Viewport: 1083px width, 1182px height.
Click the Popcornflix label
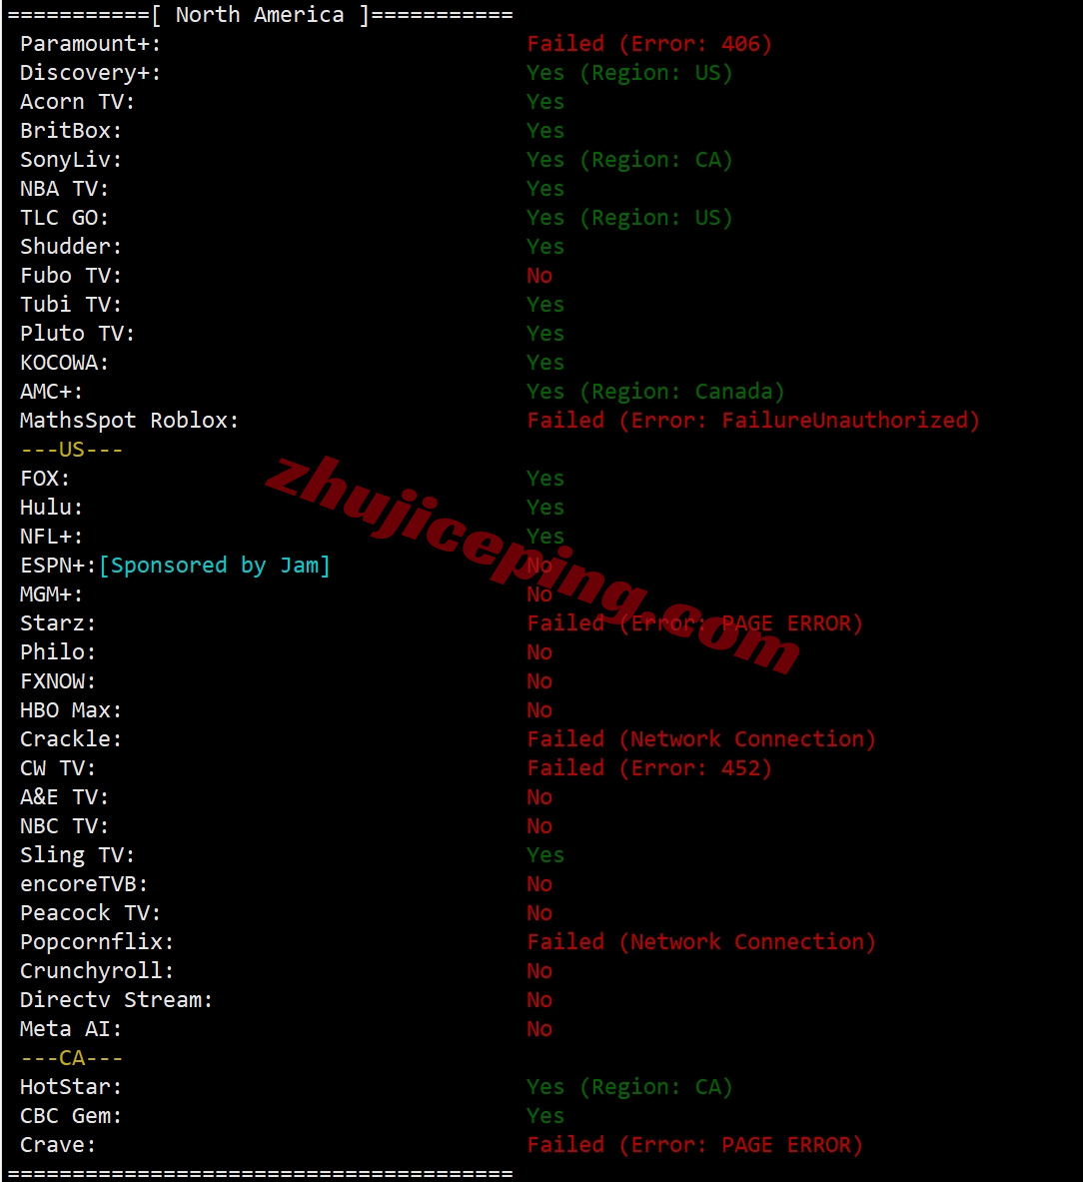(x=97, y=942)
